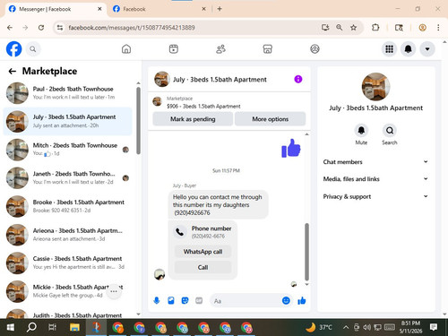This screenshot has width=448, height=336.
Task: Open Chrome profile avatar
Action: pos(422,28)
